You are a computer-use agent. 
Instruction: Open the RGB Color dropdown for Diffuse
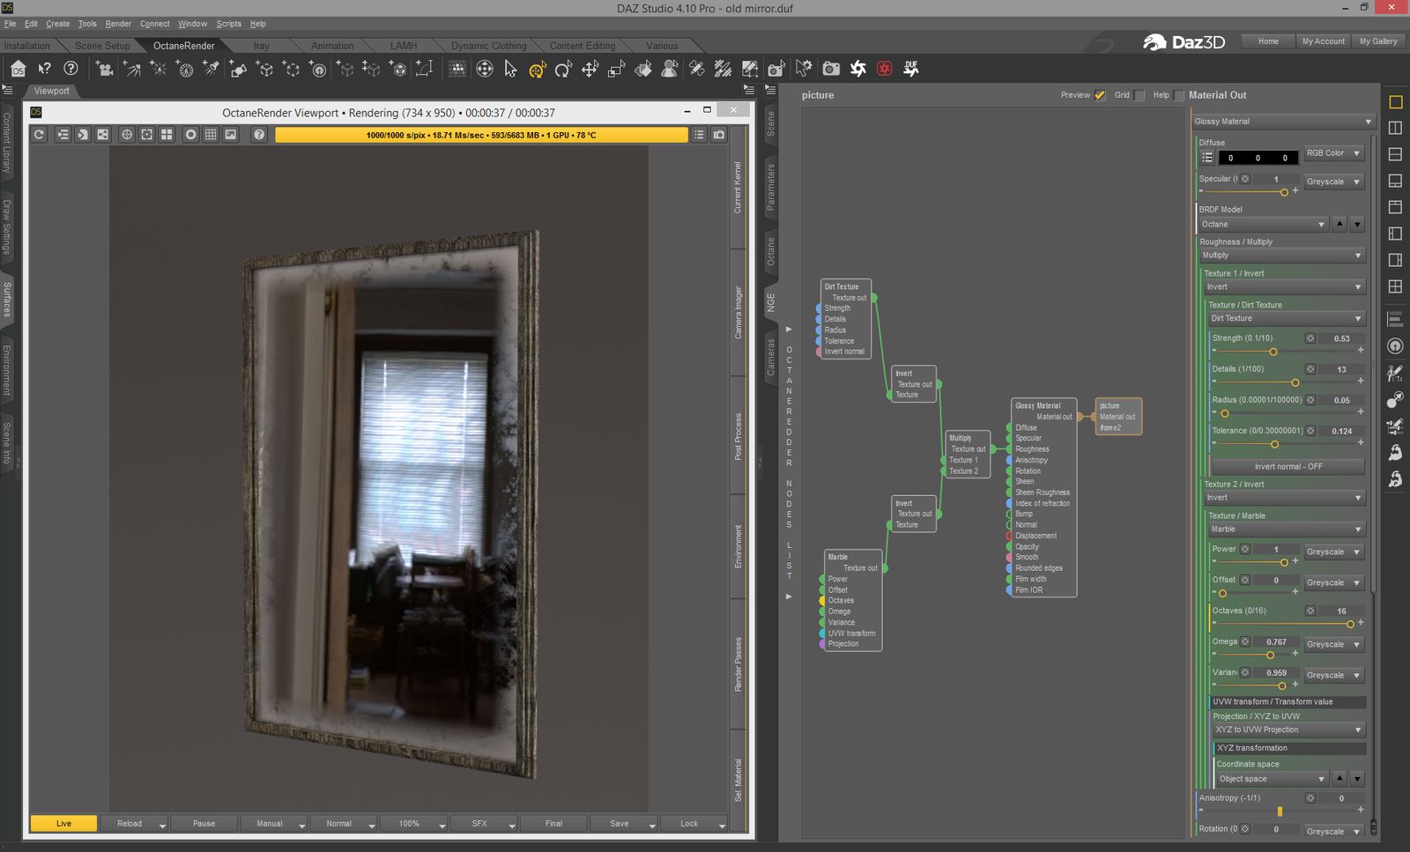[x=1333, y=153]
